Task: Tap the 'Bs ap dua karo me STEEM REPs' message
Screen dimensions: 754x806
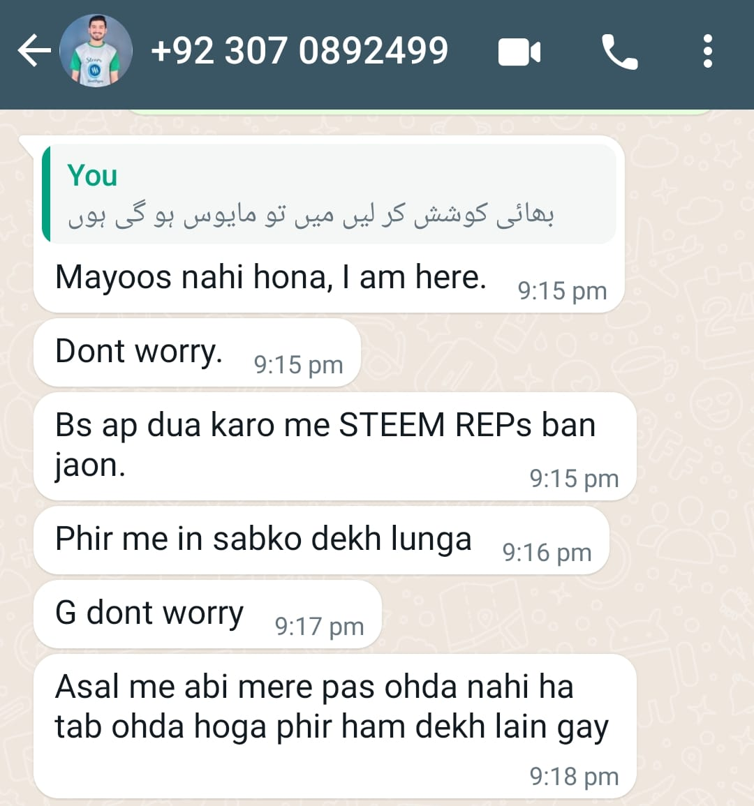Action: (335, 446)
